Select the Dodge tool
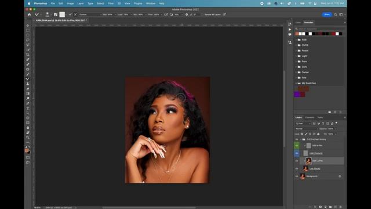The width and height of the screenshot is (371, 209). tap(28, 99)
